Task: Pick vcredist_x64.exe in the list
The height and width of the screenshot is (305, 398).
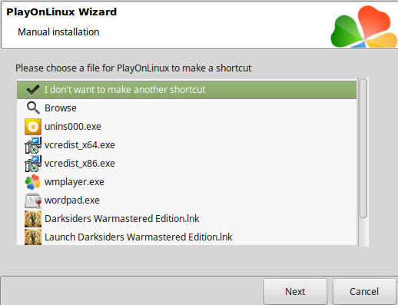Action: 187,145
